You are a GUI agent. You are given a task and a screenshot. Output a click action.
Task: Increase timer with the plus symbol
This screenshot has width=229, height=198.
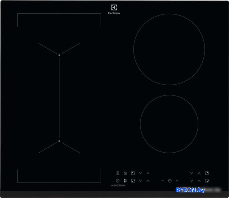(x=177, y=181)
